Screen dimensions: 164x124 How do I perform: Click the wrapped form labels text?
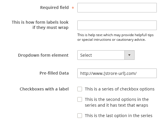tap(40, 25)
